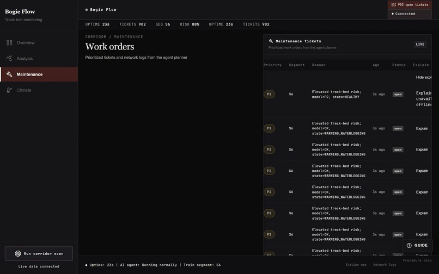Click P2 badge in the state=HEALTHY row
Viewport: 439px width, 274px height.
pyautogui.click(x=269, y=94)
